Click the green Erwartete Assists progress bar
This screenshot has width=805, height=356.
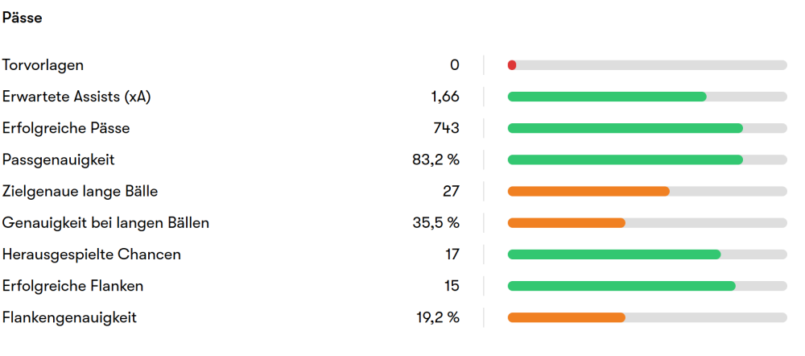click(607, 97)
